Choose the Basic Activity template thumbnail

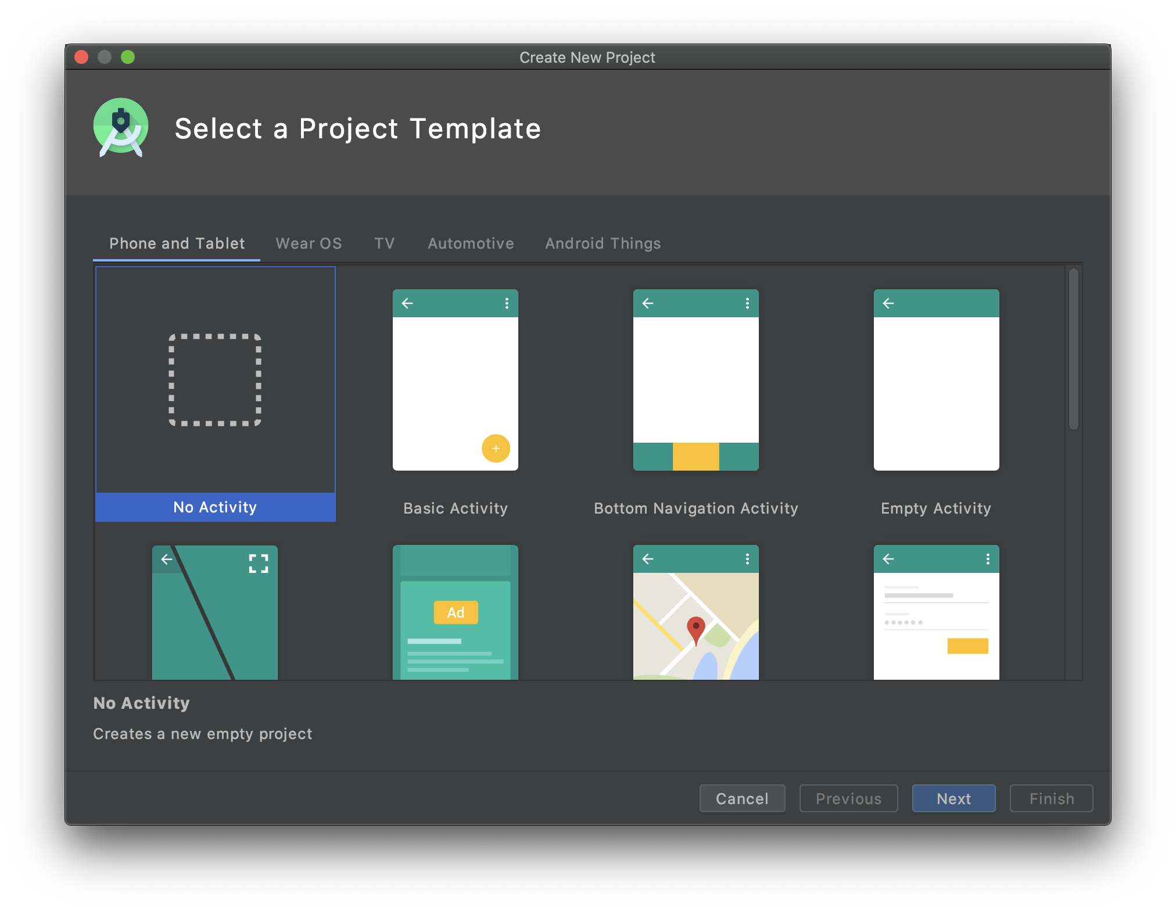(456, 380)
